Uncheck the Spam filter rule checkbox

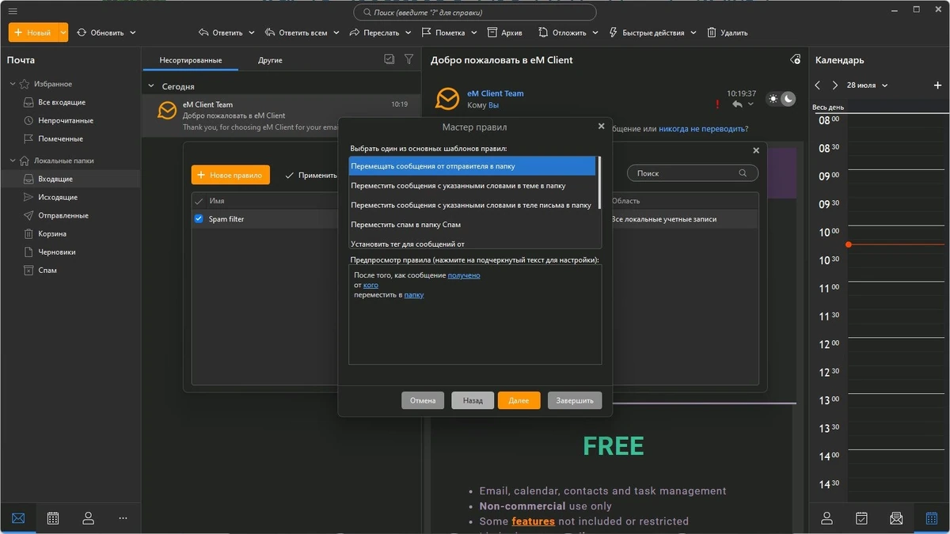199,219
